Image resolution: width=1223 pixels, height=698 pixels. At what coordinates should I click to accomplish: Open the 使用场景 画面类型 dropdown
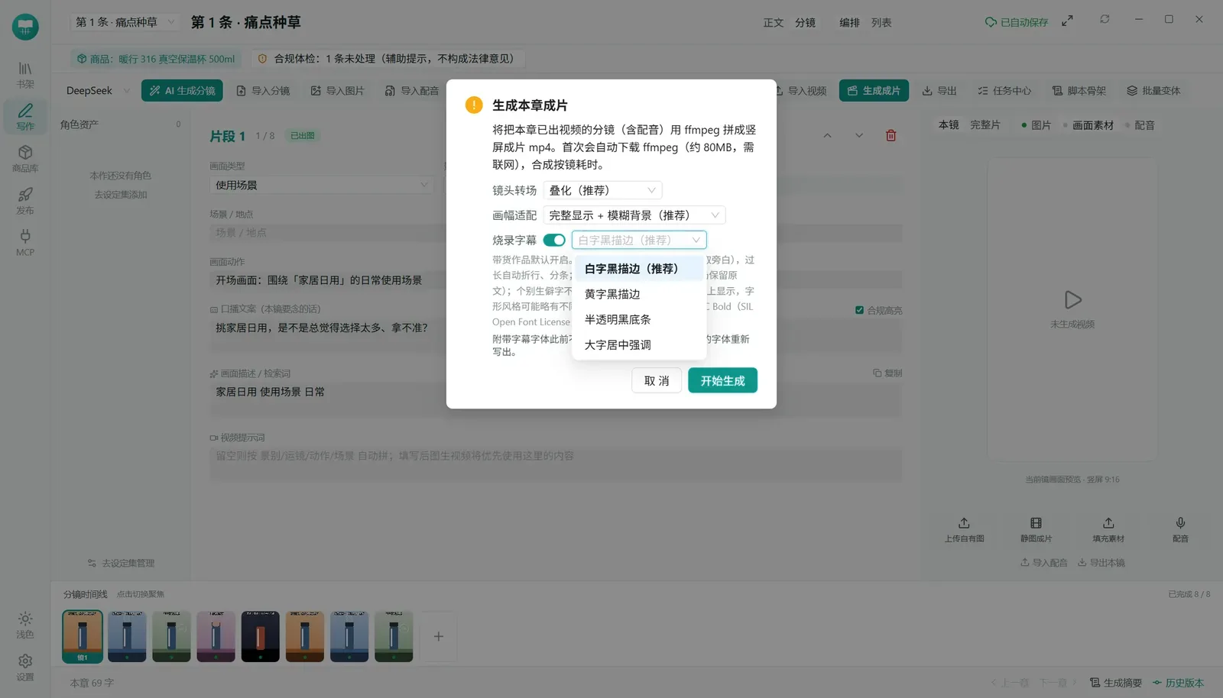click(x=321, y=185)
